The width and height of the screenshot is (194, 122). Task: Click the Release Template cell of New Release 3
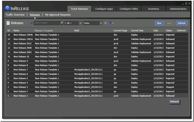(x=47, y=87)
